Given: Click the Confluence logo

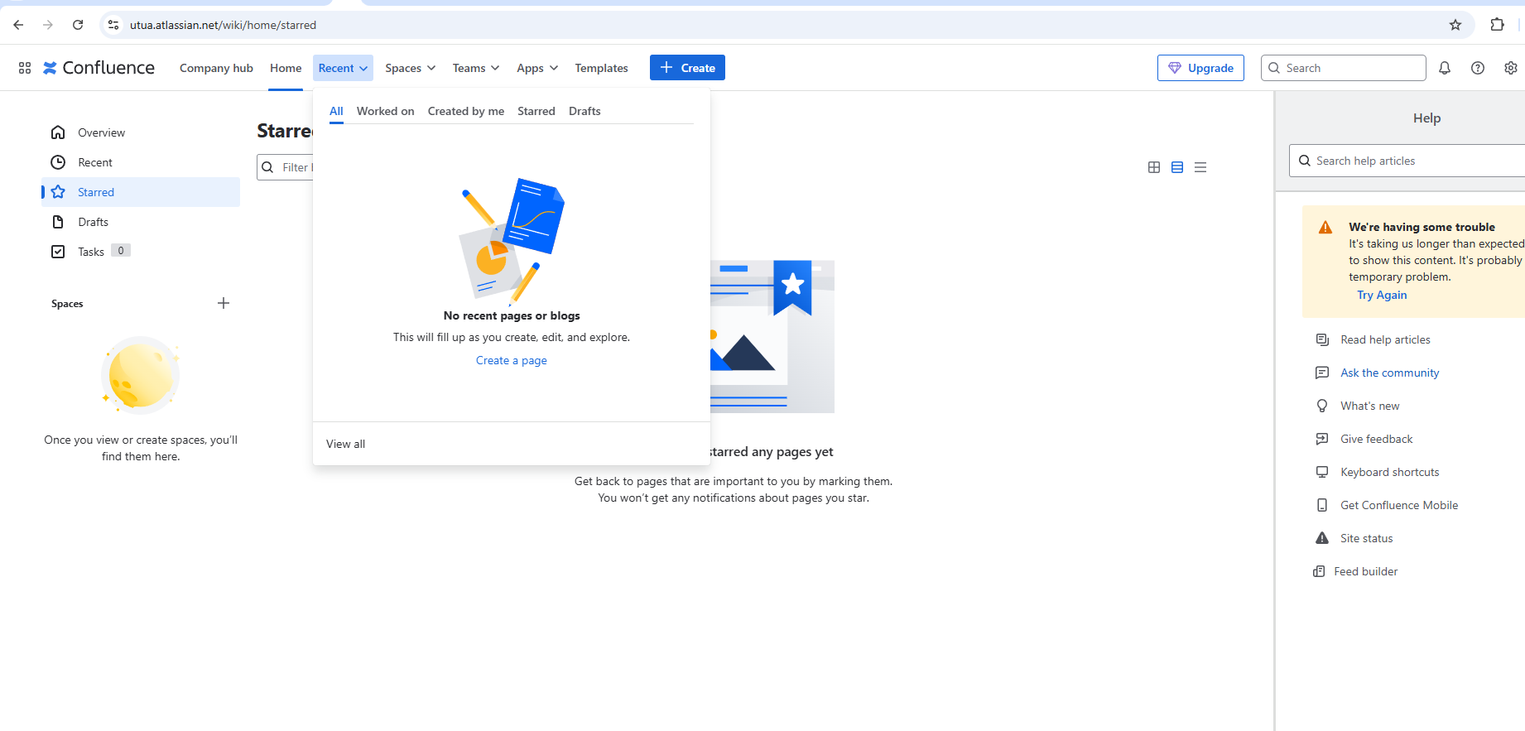Looking at the screenshot, I should tap(99, 68).
